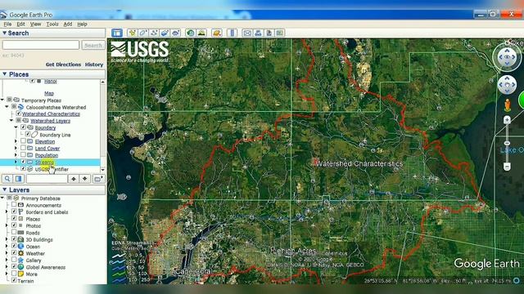Click the History link
The height and width of the screenshot is (294, 524).
94,65
